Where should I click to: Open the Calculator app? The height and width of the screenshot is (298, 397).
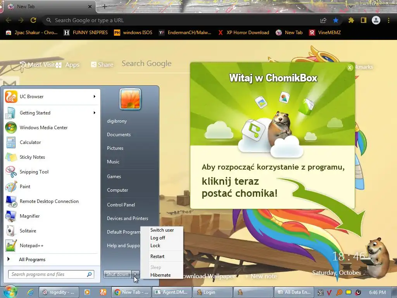(52, 142)
